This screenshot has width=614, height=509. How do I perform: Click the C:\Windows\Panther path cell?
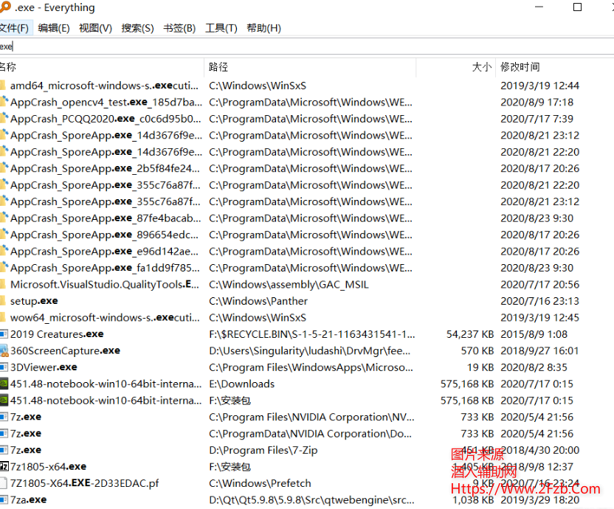click(258, 301)
